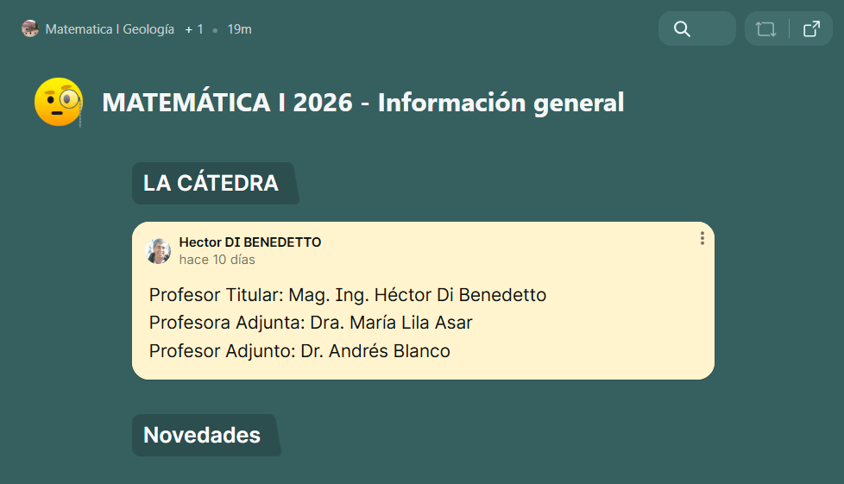Show the additional +1 contributor
The image size is (844, 484).
194,29
